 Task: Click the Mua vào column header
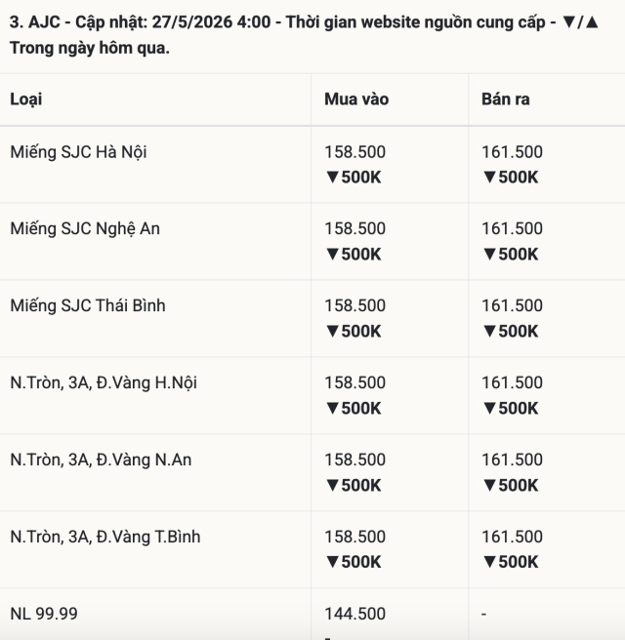356,100
